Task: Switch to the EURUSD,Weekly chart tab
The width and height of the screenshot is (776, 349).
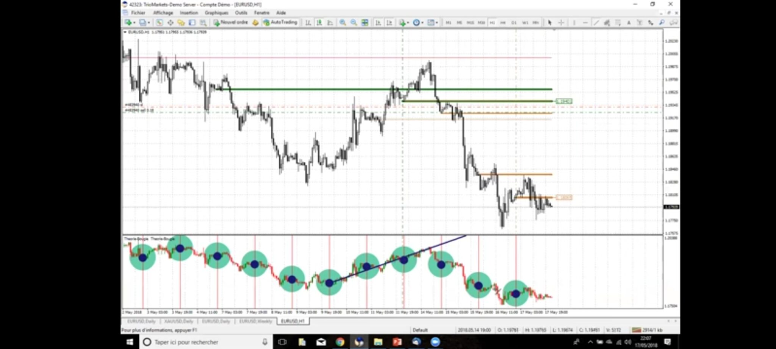Action: [255, 321]
